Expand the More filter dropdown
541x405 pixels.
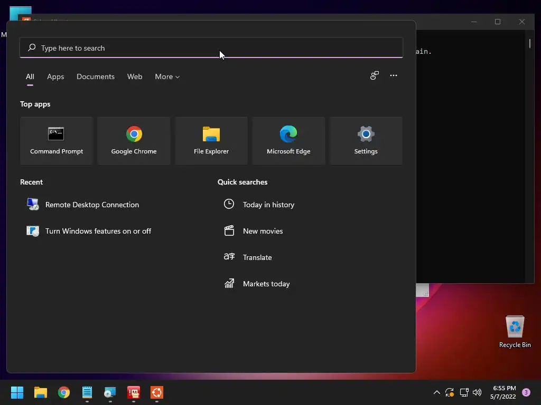point(167,76)
